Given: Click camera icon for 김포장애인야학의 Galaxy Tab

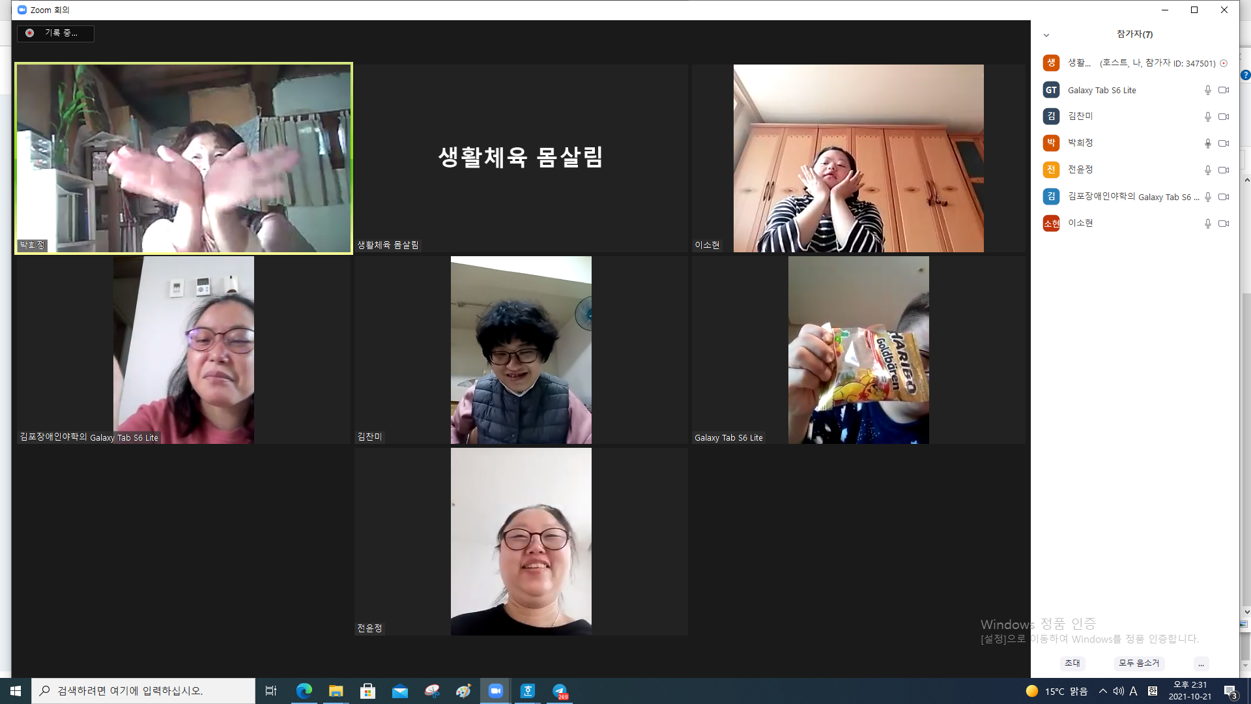Looking at the screenshot, I should point(1224,197).
